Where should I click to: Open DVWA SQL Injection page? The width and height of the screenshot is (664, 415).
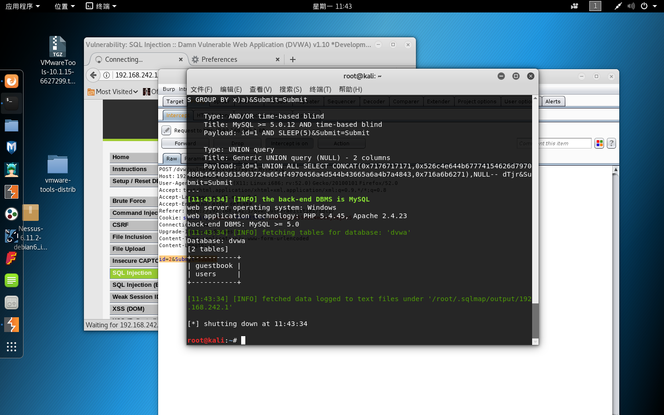pyautogui.click(x=134, y=273)
